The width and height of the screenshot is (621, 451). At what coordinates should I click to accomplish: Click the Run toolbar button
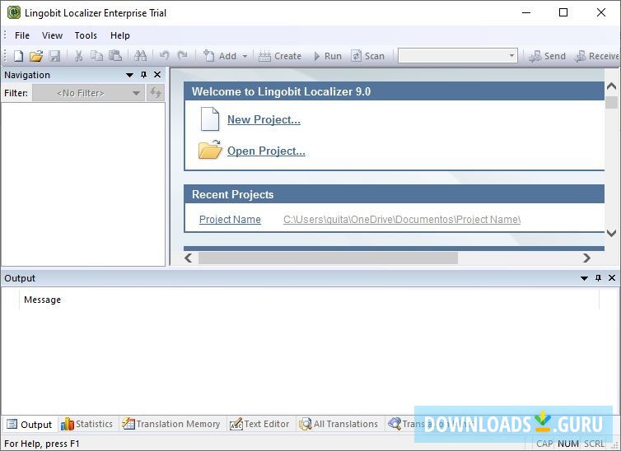(328, 56)
